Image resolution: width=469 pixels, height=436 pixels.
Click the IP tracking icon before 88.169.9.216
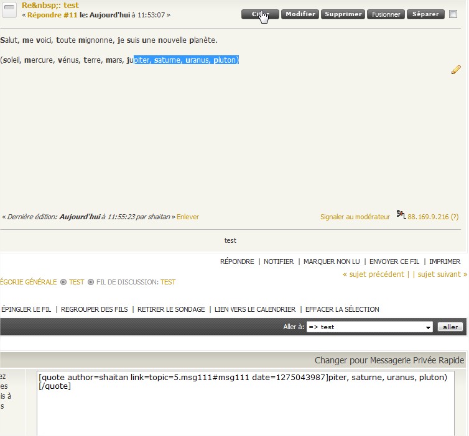point(401,215)
